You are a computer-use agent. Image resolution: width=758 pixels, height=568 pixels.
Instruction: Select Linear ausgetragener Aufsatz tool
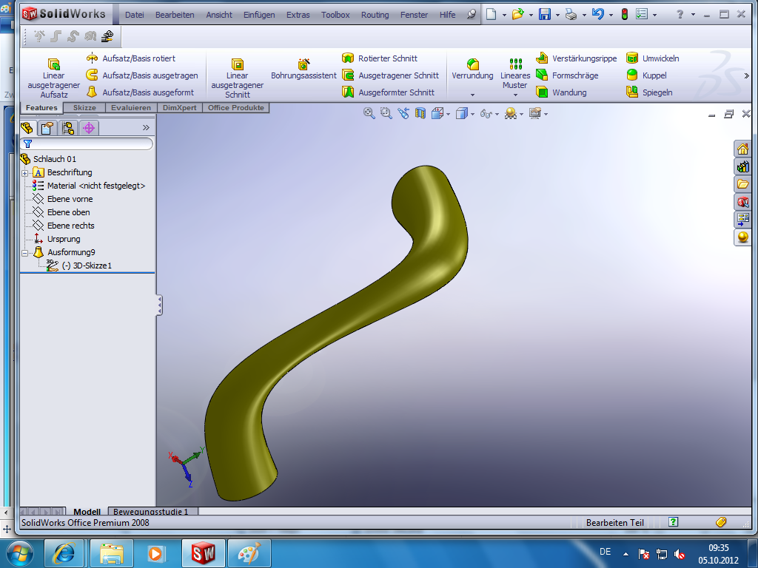click(x=53, y=77)
